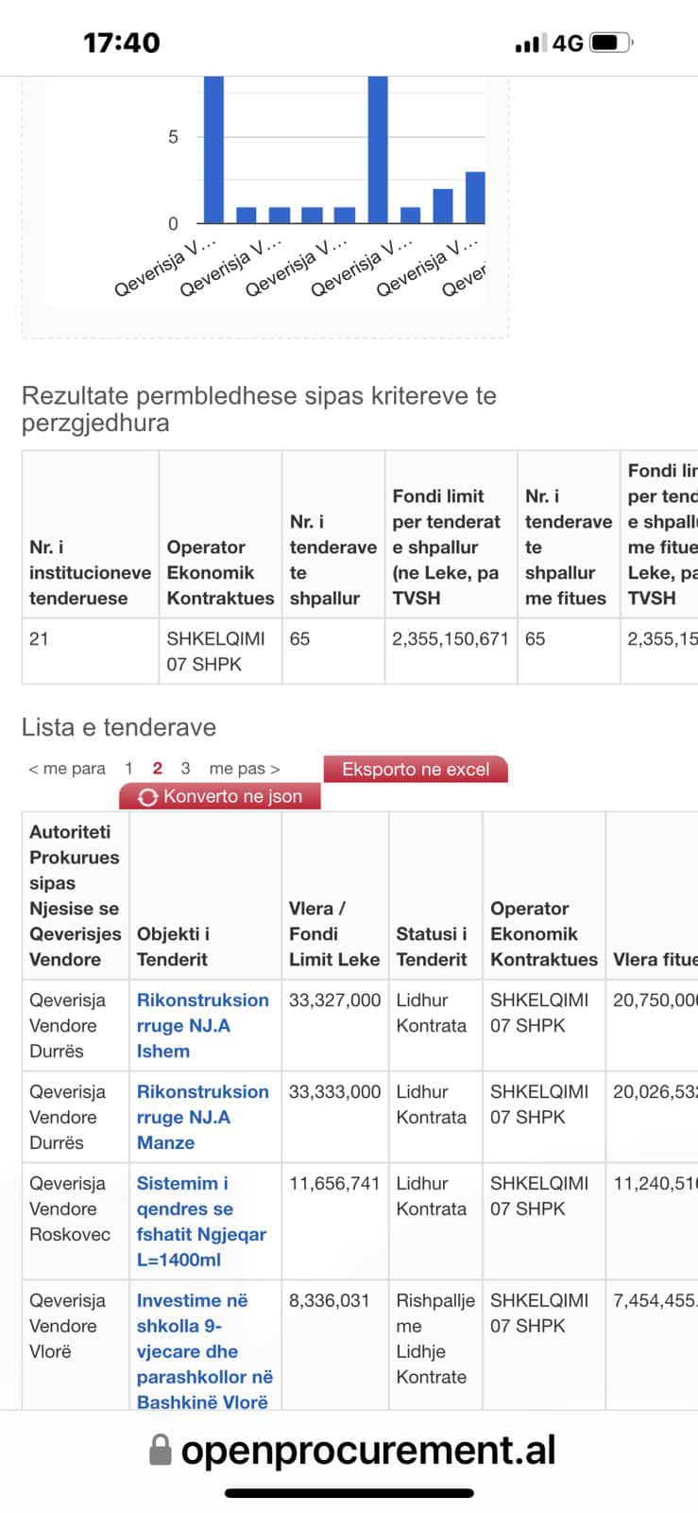Screen dimensions: 698x1513
Task: Open Sistemim i qendres se fshatit Ngjeqar link
Action: point(200,1221)
